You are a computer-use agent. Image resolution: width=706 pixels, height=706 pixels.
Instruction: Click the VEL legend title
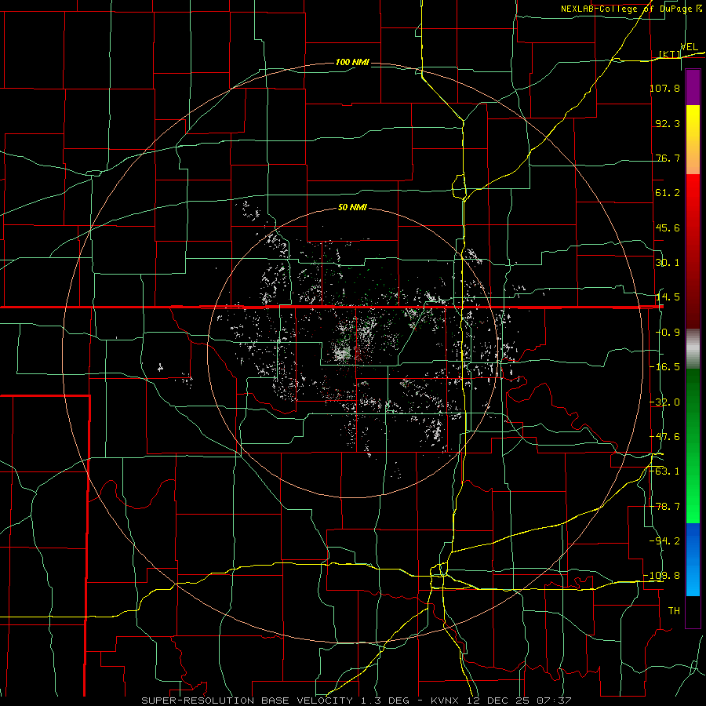[689, 47]
